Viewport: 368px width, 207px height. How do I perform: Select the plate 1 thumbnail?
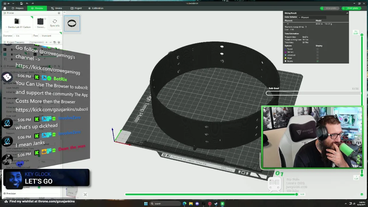click(x=72, y=23)
